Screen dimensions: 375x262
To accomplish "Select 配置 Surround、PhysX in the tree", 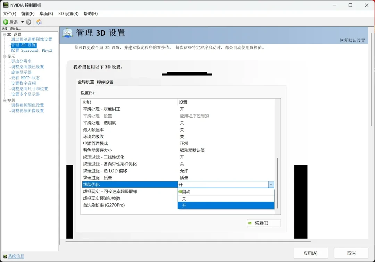I will [32, 50].
